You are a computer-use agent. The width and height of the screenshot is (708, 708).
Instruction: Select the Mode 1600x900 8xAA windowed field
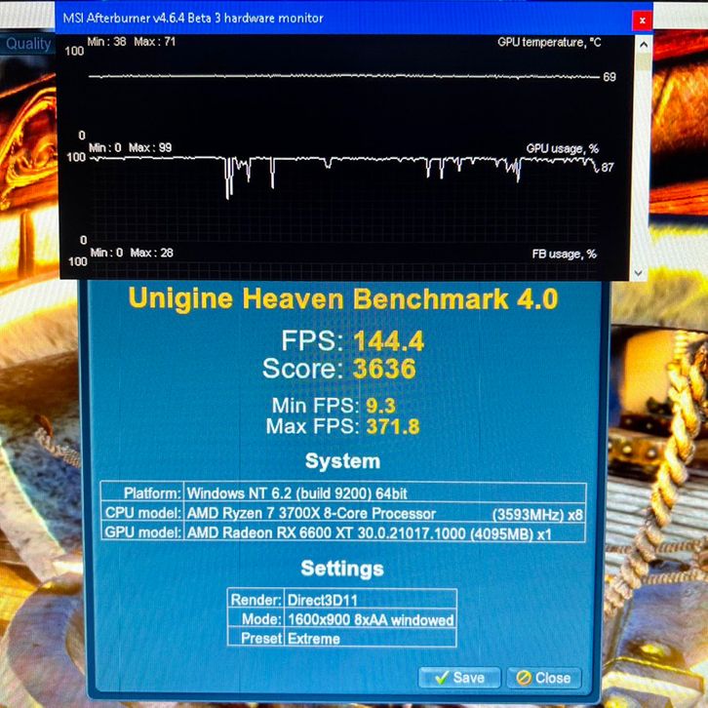pyautogui.click(x=369, y=619)
